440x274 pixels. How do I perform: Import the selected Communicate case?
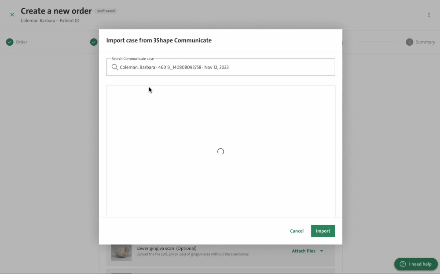(323, 231)
